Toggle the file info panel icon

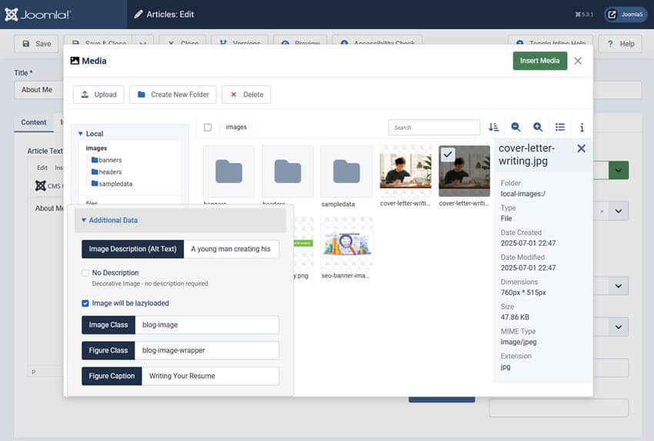(x=582, y=128)
